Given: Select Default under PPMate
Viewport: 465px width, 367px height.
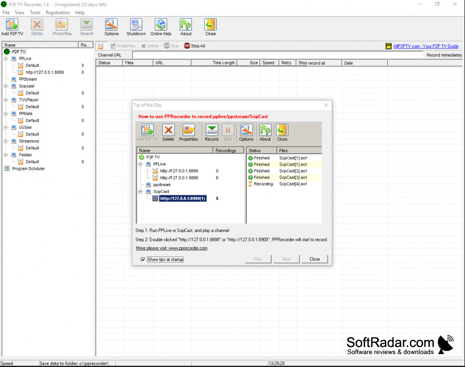Looking at the screenshot, I should click(32, 120).
